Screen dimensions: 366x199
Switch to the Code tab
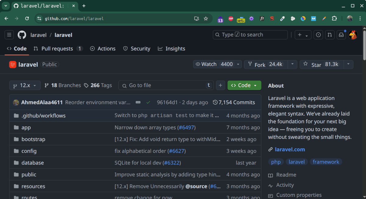[17, 49]
